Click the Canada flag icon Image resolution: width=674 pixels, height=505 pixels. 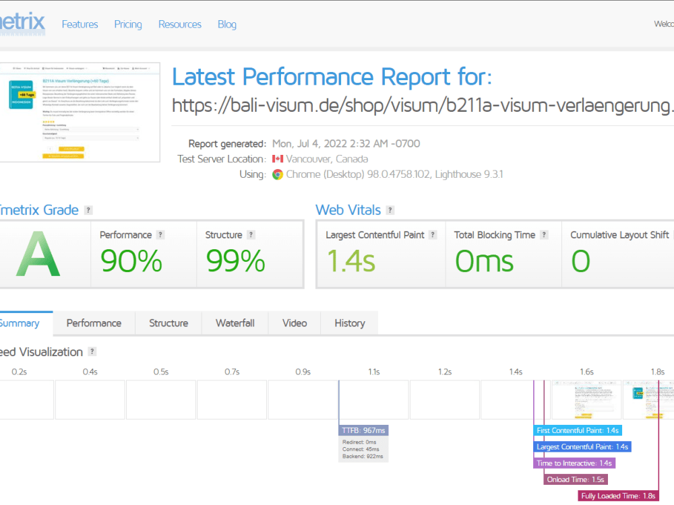[278, 159]
